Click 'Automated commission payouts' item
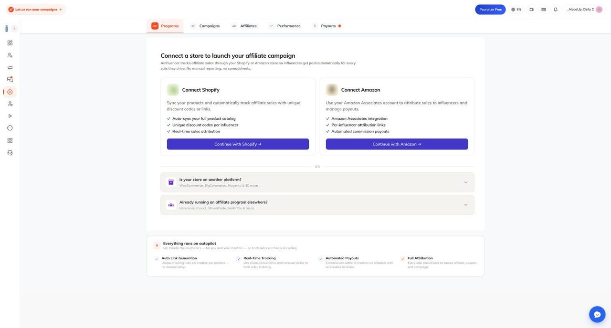The width and height of the screenshot is (611, 328). pyautogui.click(x=360, y=131)
